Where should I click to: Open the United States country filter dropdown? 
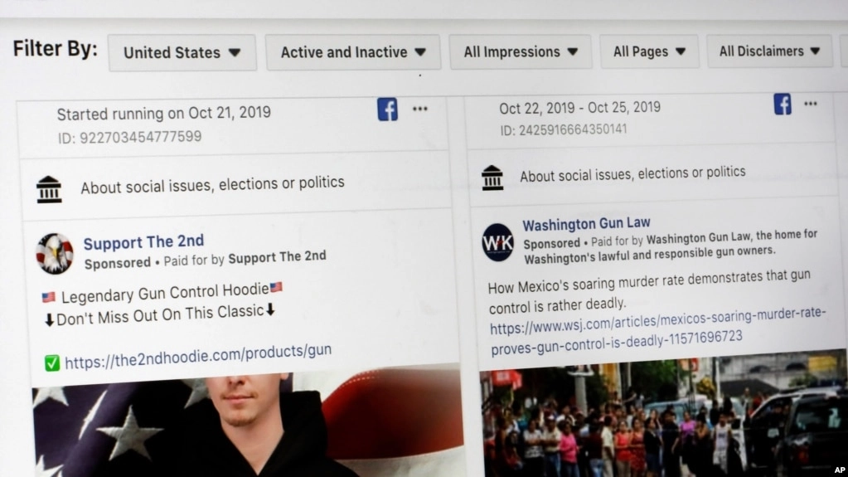click(x=182, y=52)
